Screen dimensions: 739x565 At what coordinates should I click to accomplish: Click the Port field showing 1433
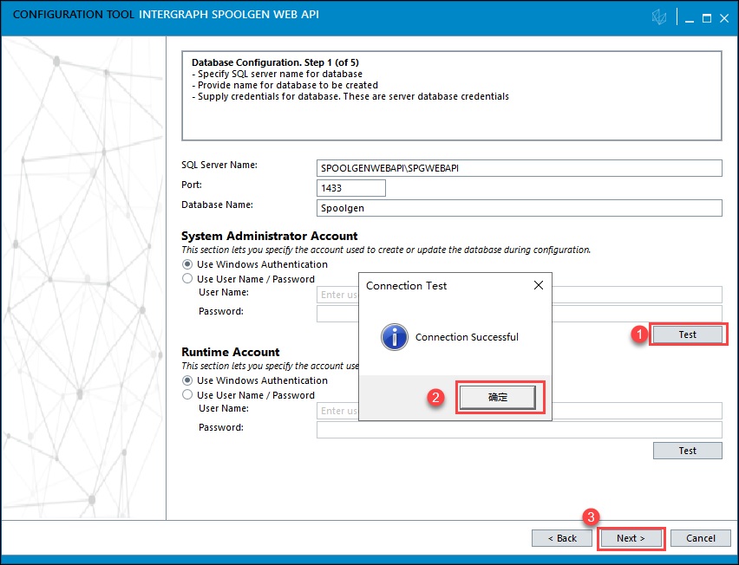pyautogui.click(x=351, y=188)
